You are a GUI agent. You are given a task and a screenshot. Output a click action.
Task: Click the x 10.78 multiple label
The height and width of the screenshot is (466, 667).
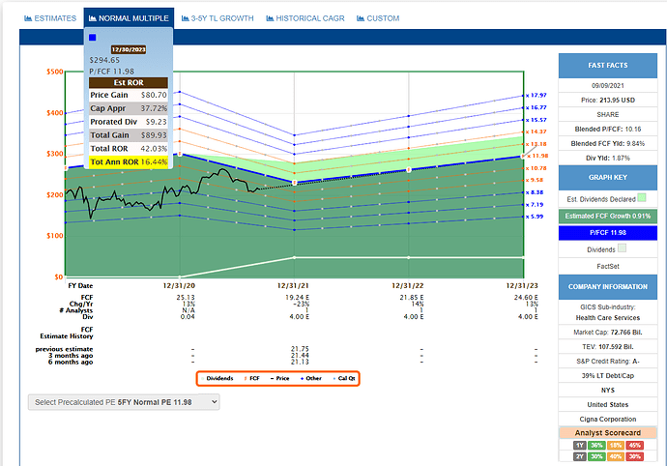point(536,168)
